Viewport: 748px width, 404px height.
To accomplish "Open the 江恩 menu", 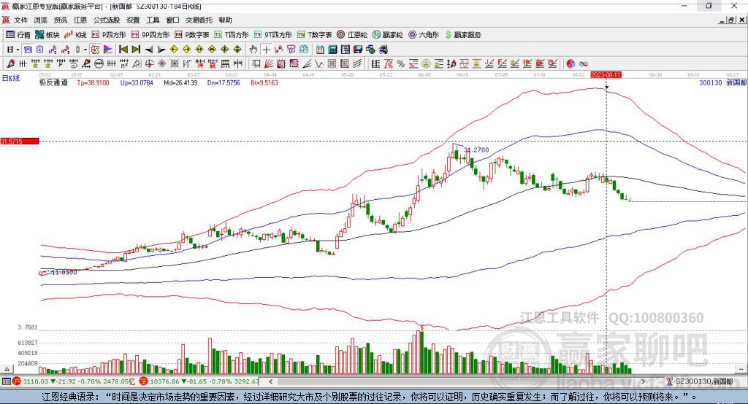I will [x=80, y=20].
